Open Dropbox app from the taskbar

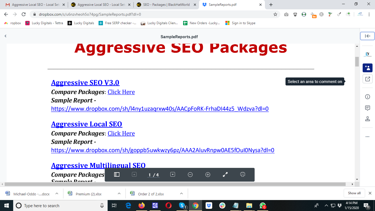[209, 206]
